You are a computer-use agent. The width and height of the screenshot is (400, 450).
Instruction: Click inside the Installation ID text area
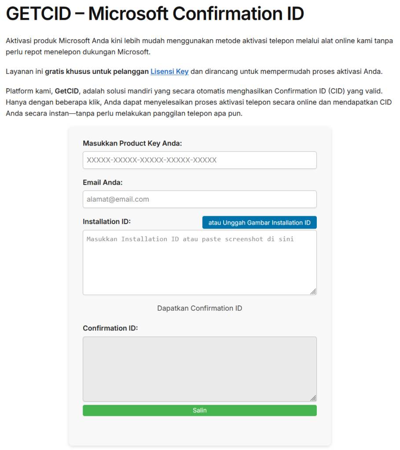[x=199, y=263]
